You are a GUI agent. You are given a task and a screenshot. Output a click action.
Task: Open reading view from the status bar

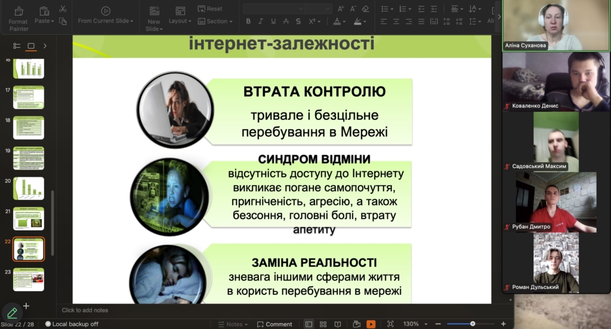(x=338, y=324)
